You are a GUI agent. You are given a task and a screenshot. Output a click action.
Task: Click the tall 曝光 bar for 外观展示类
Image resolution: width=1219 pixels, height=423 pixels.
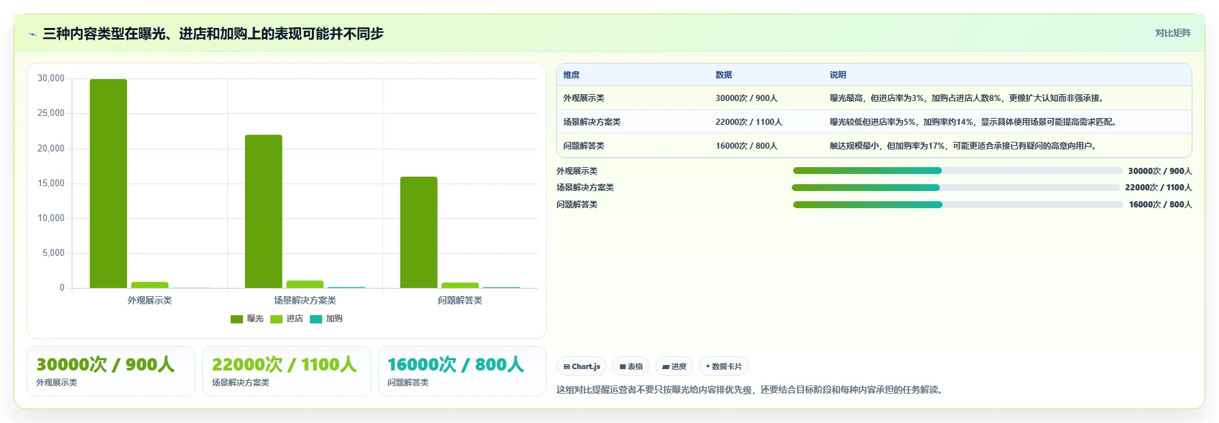pos(109,184)
